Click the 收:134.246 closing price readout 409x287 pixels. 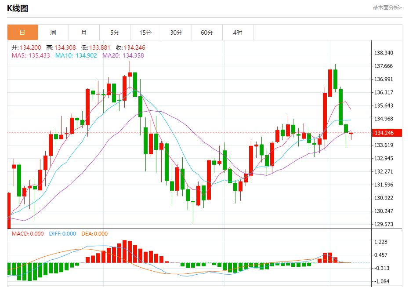[x=130, y=47]
